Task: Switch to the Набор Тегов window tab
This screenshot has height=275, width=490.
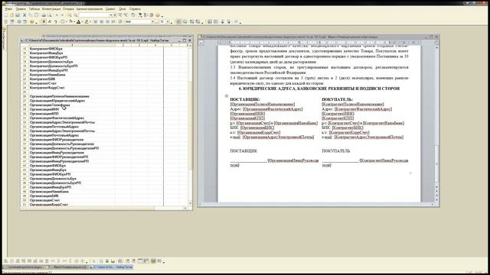Action: 111,267
